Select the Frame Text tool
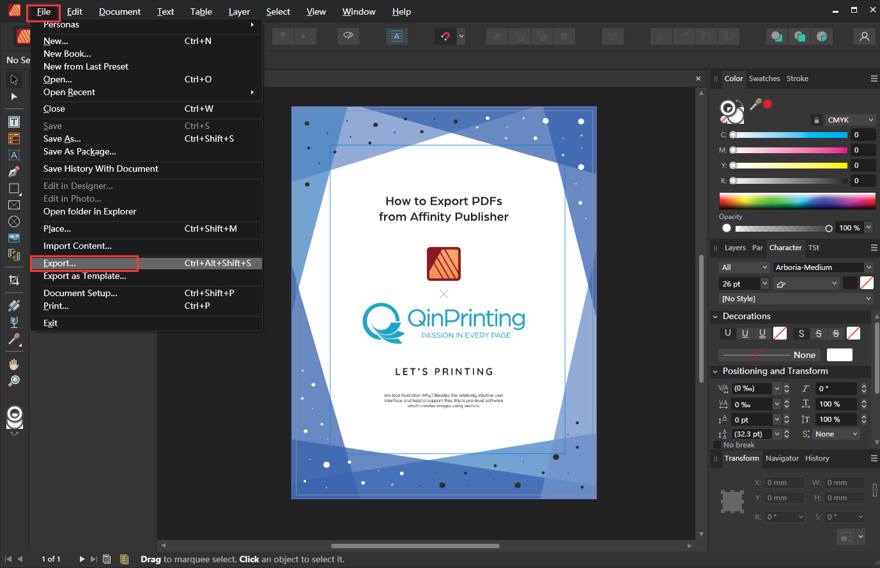 (x=14, y=122)
